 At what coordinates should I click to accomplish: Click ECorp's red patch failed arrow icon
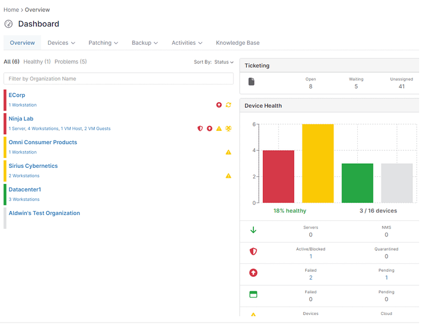point(219,105)
